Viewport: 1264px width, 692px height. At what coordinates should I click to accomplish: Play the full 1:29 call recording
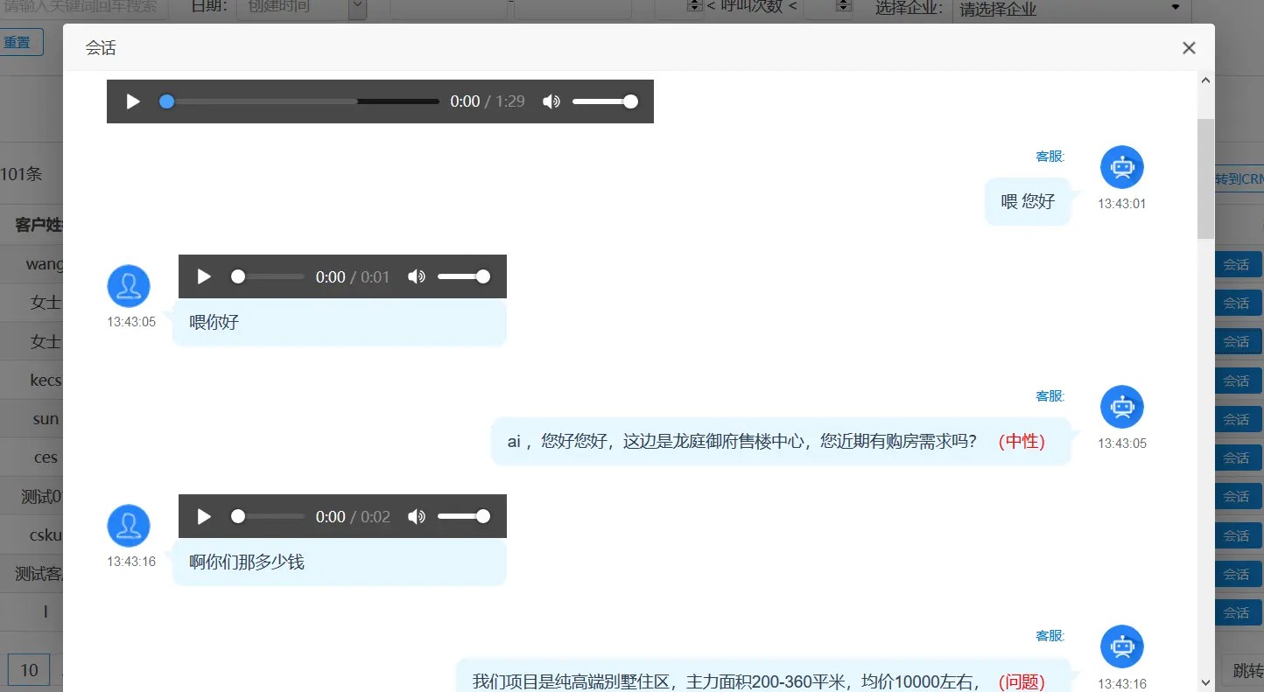pos(133,101)
